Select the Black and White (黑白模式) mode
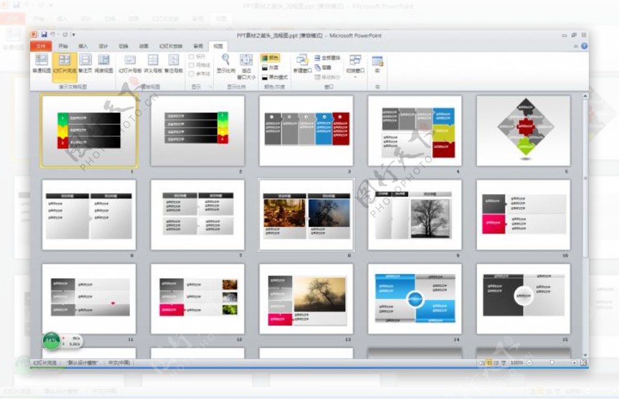Screen dimensions: 619x399 [x=275, y=77]
